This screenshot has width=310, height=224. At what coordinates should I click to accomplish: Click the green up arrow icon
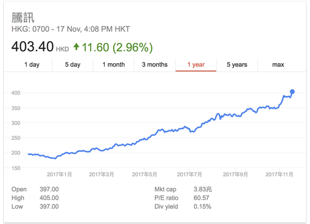tap(76, 47)
